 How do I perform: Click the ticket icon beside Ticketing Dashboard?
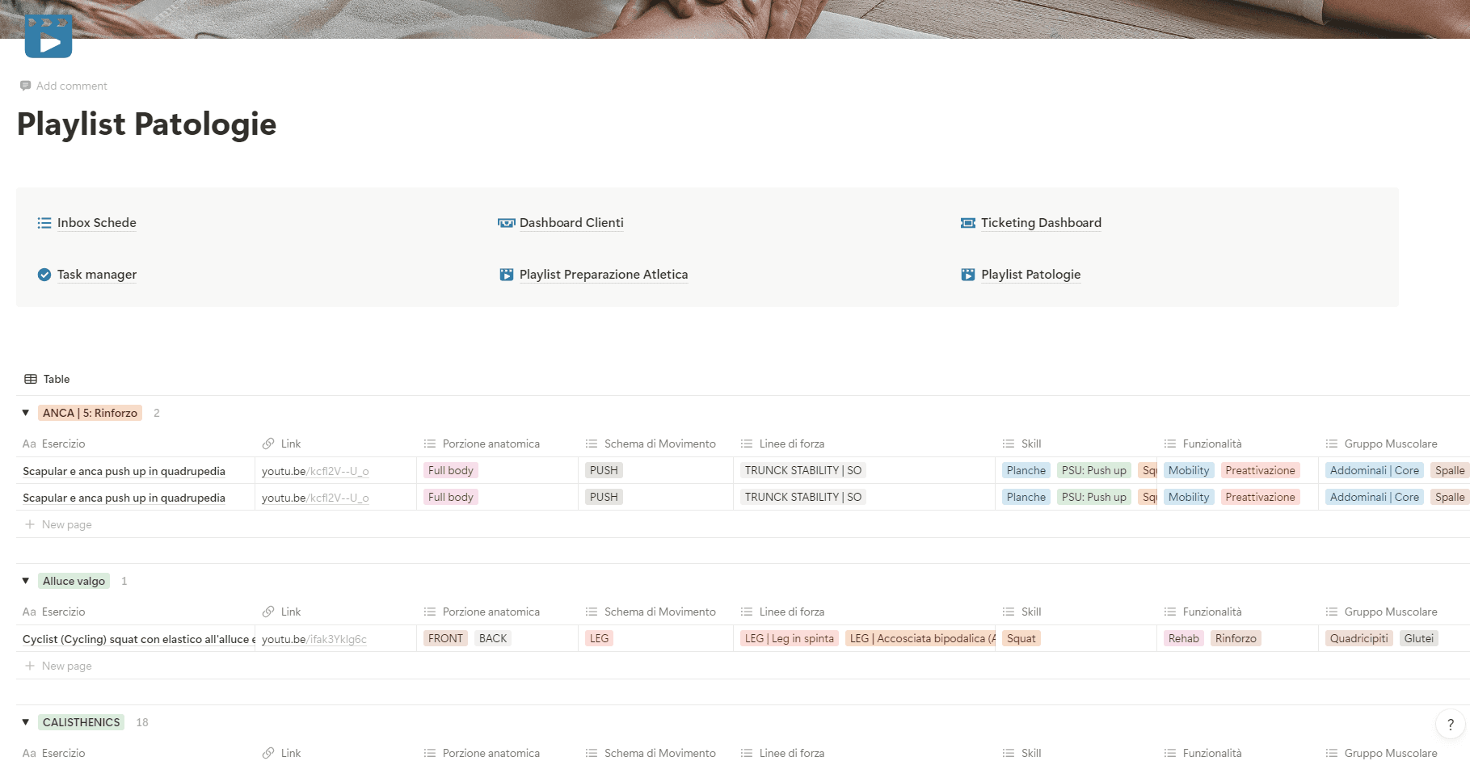click(968, 222)
